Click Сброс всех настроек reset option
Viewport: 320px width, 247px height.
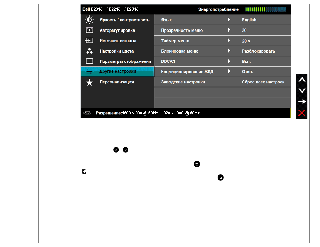click(263, 82)
